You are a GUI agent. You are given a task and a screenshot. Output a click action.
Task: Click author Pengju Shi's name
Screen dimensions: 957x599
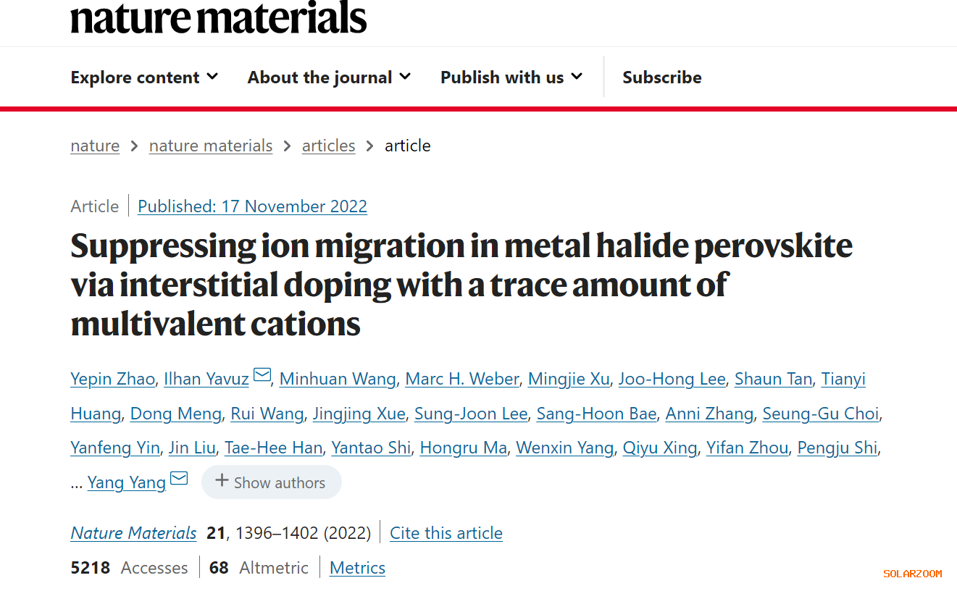pos(837,448)
